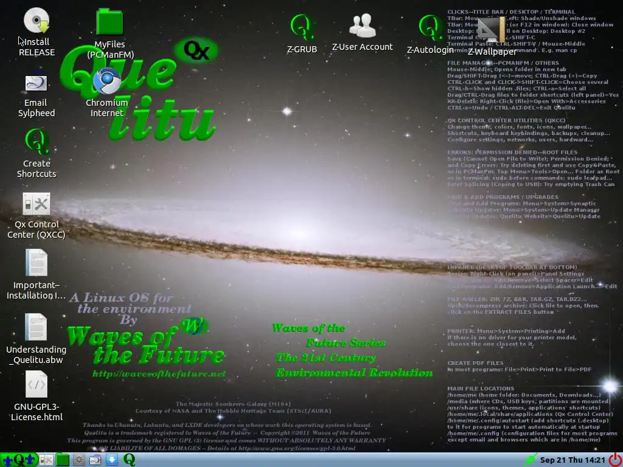Click the green network connection tray icon
623x467 pixels.
pyautogui.click(x=530, y=460)
